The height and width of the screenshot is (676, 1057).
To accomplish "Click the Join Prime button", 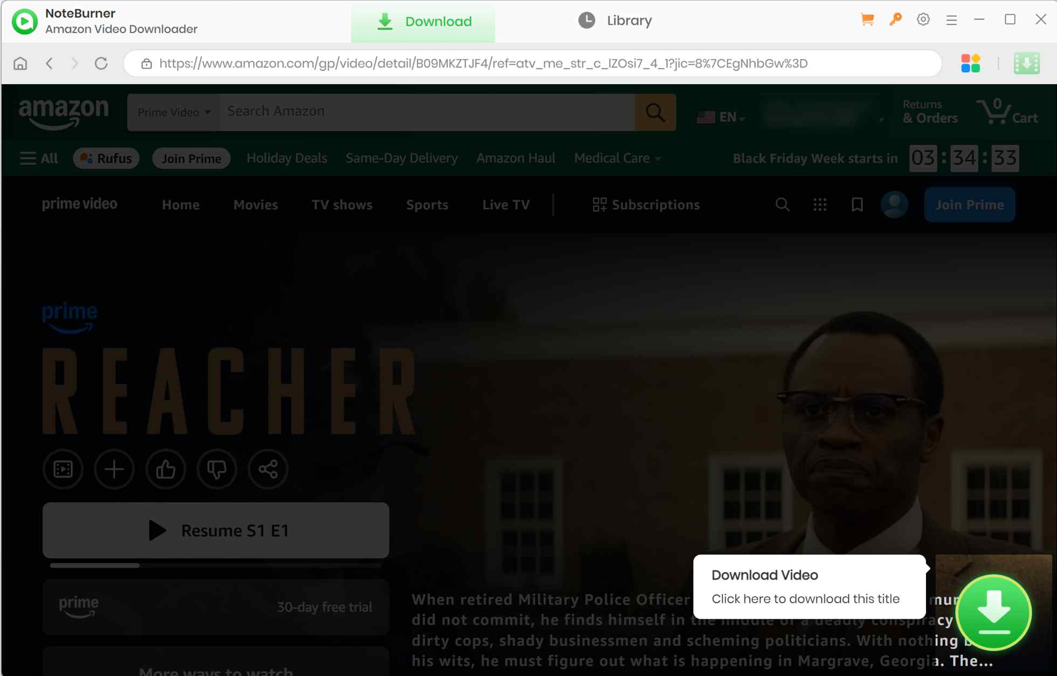I will [969, 204].
